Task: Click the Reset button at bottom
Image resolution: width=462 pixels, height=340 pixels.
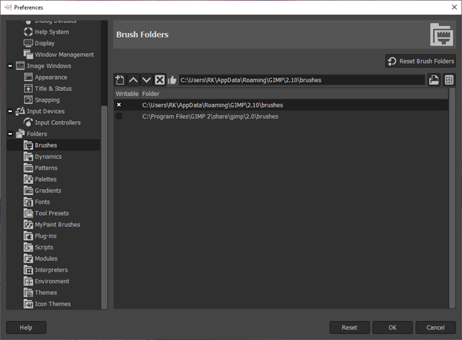Action: pos(349,327)
